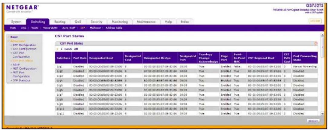Open the Voice VLAN submenu

click(x=50, y=28)
